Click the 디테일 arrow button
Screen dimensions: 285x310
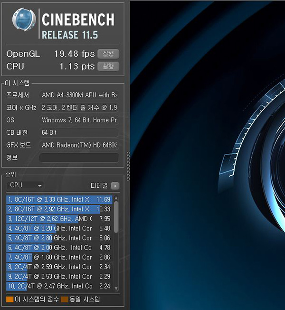[x=115, y=186]
